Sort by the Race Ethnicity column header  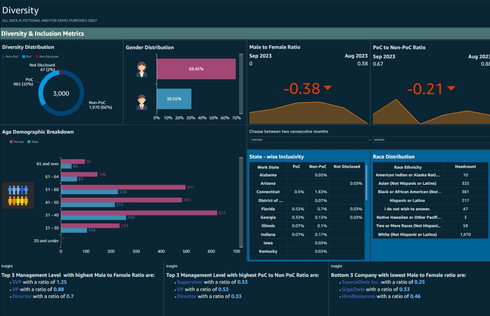[x=408, y=167]
